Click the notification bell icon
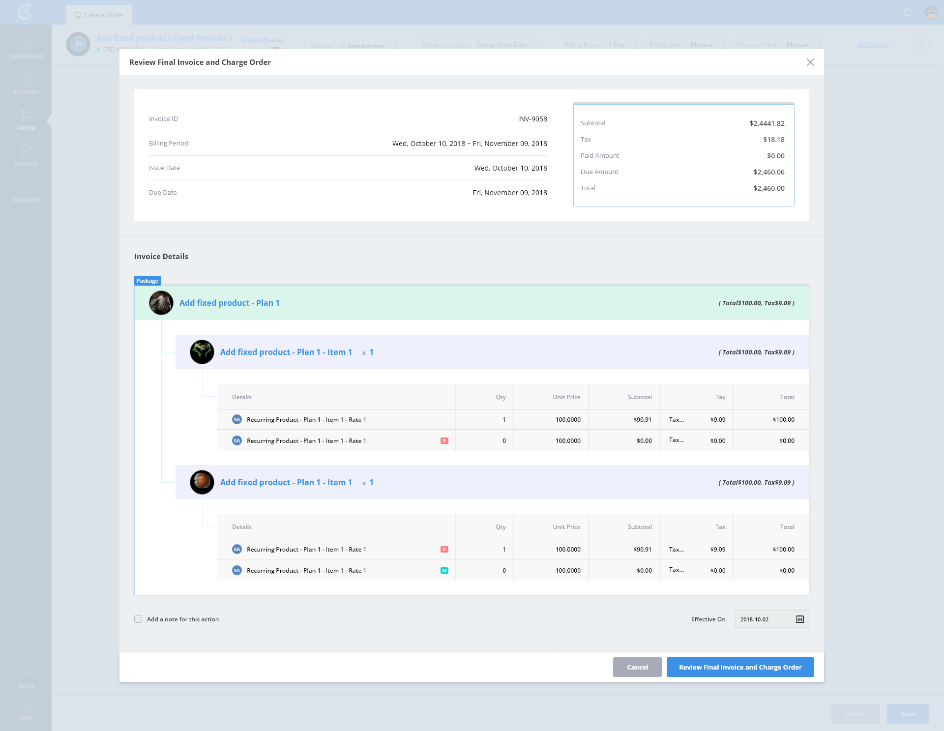This screenshot has height=731, width=944. click(907, 12)
